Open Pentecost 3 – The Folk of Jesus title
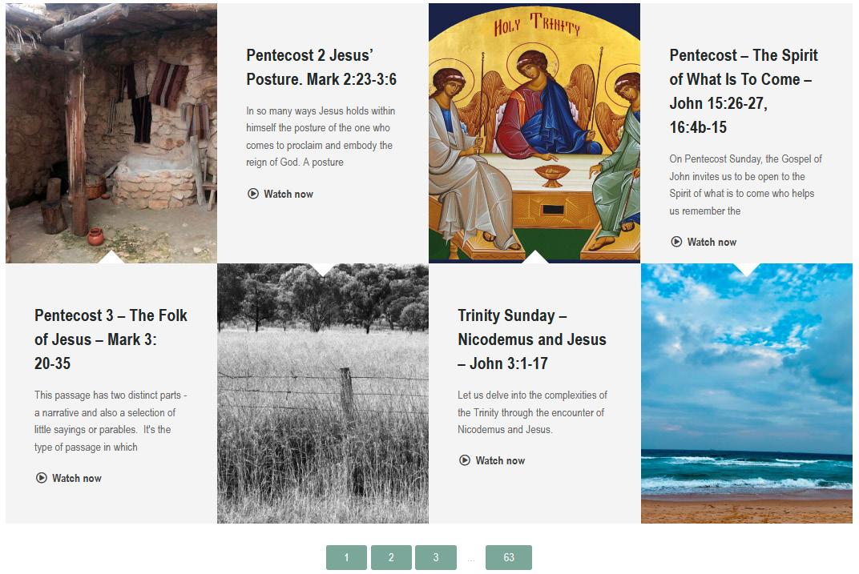The width and height of the screenshot is (859, 574). tap(111, 339)
